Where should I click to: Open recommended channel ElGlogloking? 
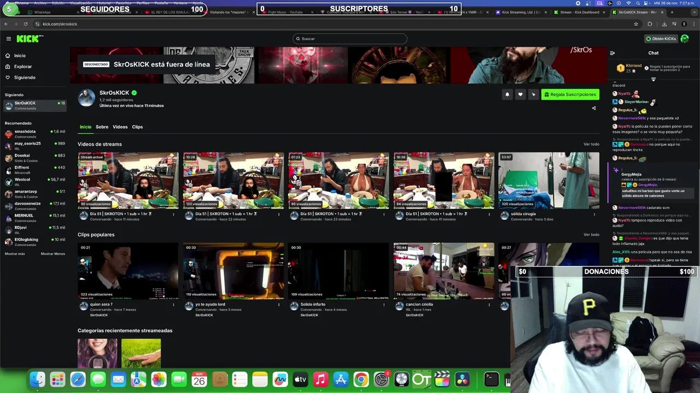(35, 242)
